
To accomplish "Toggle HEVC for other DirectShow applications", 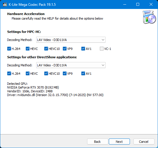I will (x=27, y=74).
